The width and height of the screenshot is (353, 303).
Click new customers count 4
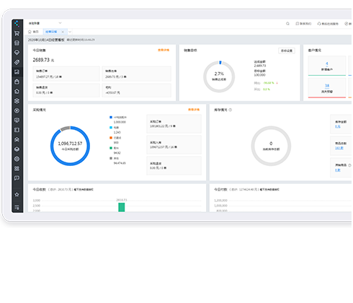327,63
